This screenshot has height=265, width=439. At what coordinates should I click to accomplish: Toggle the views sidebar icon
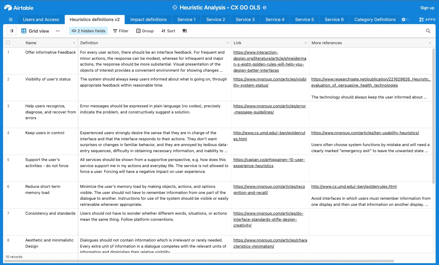12,31
